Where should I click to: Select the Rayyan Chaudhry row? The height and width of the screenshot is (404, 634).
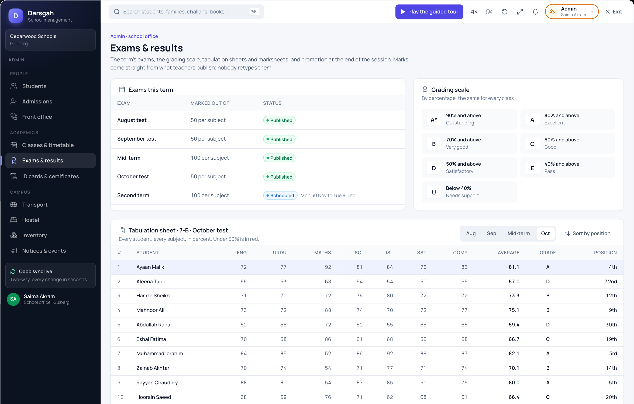[367, 383]
